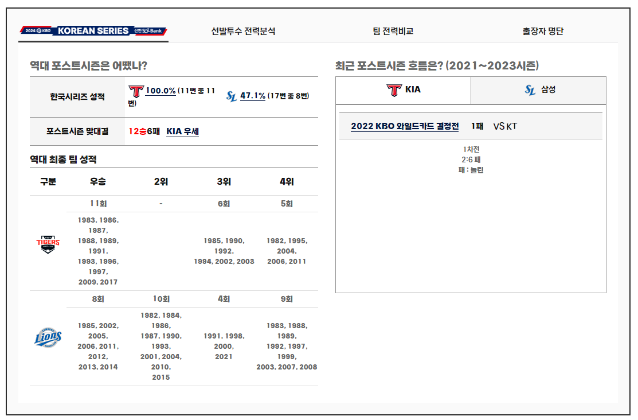Screen dimensions: 638x420
Task: Switch to 선발투수 전력분석 tab
Action: coord(243,31)
